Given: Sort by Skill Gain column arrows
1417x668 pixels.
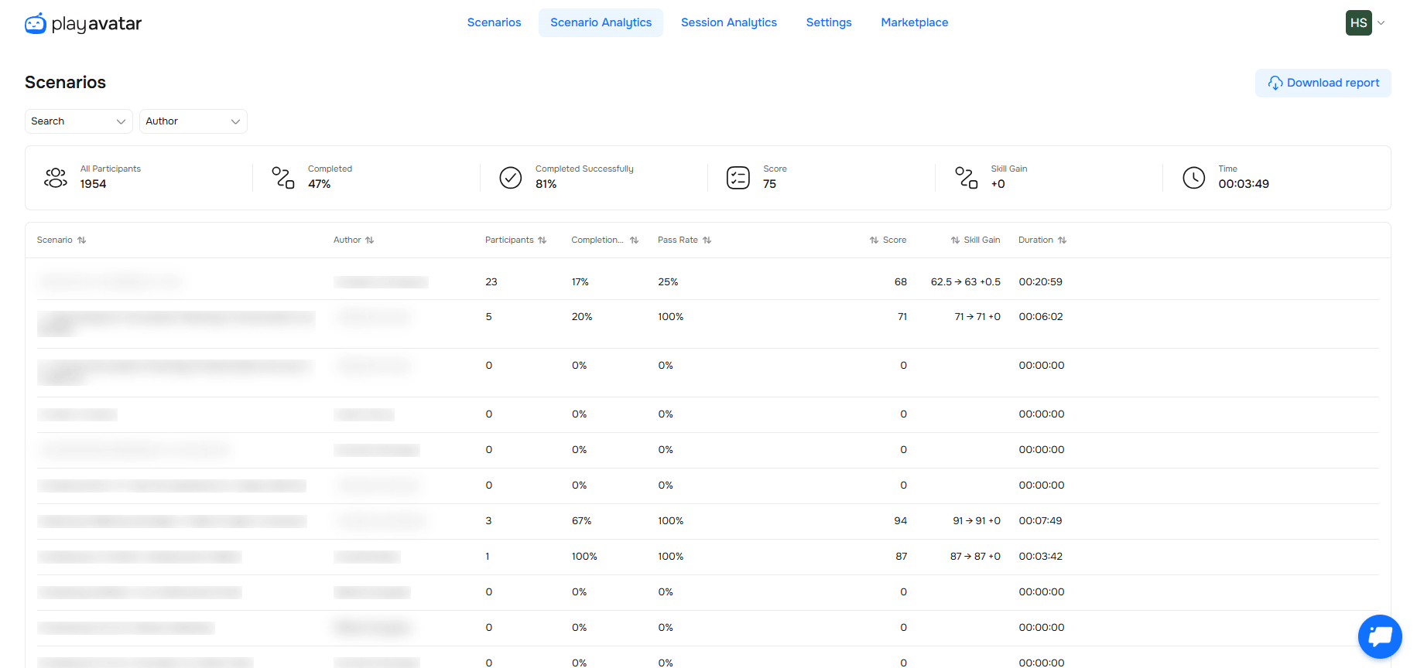Looking at the screenshot, I should pos(955,240).
